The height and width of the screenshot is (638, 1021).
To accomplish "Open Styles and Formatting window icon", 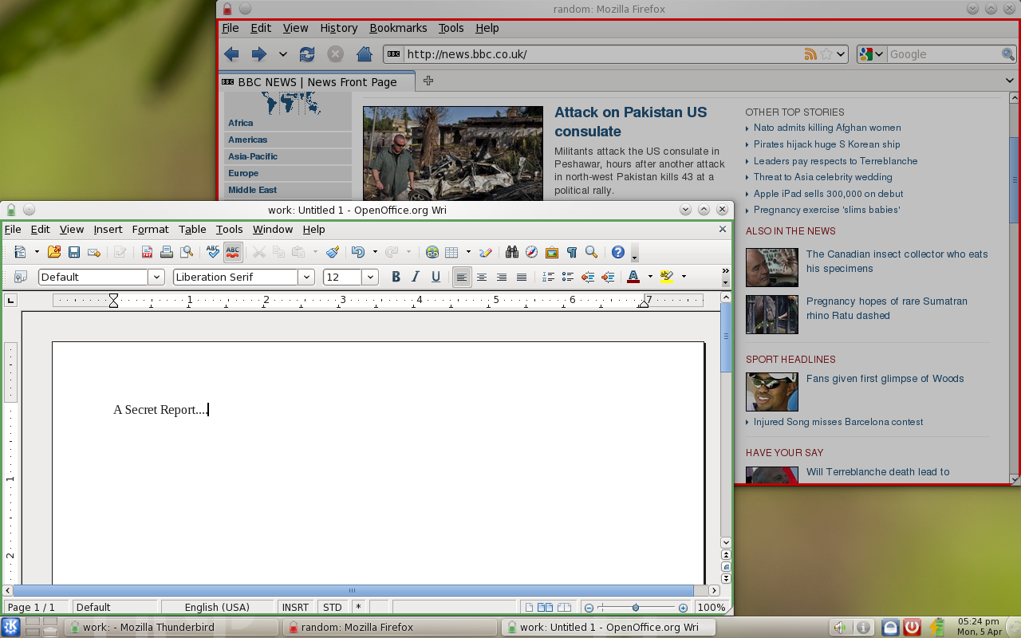I will pos(21,277).
